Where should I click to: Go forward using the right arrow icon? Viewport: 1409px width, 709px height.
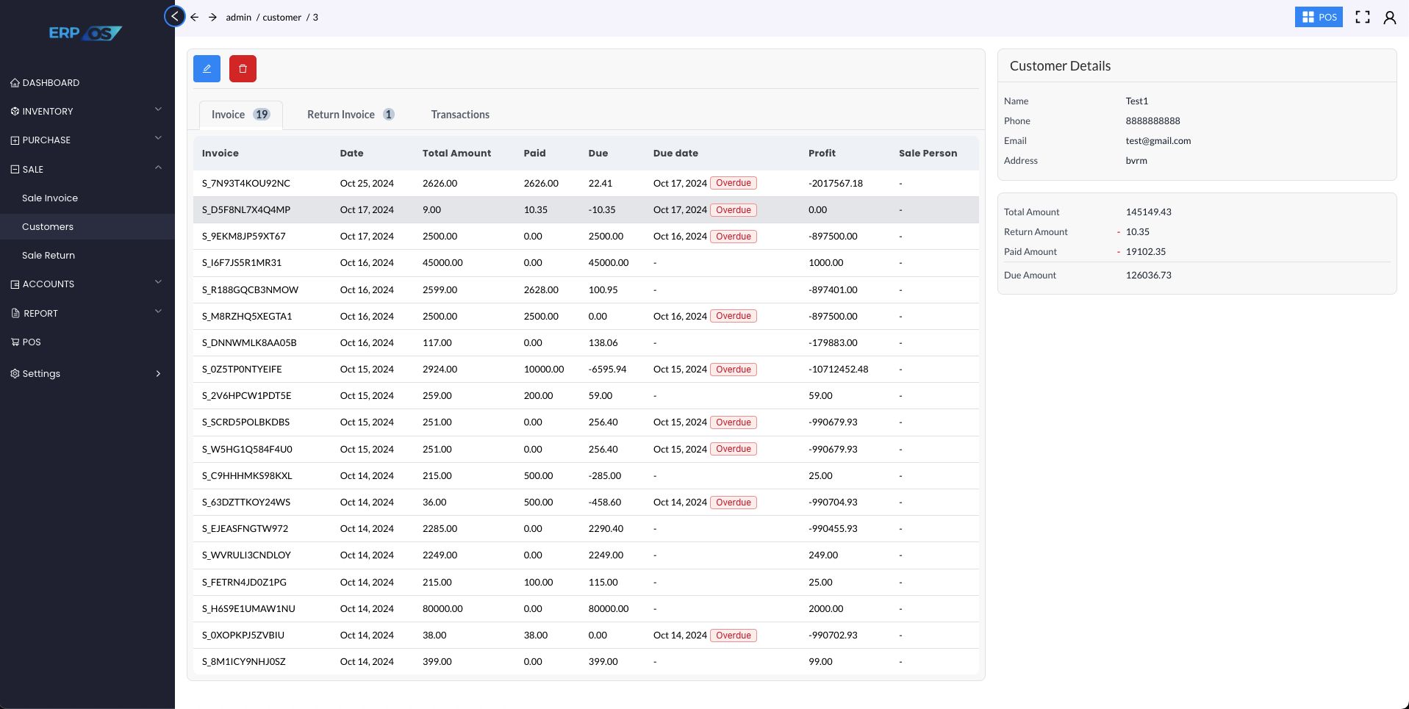[212, 17]
